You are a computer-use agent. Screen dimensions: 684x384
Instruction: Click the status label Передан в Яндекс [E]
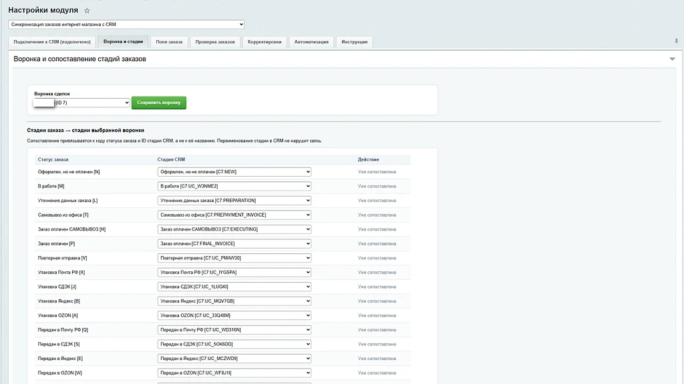pyautogui.click(x=60, y=359)
